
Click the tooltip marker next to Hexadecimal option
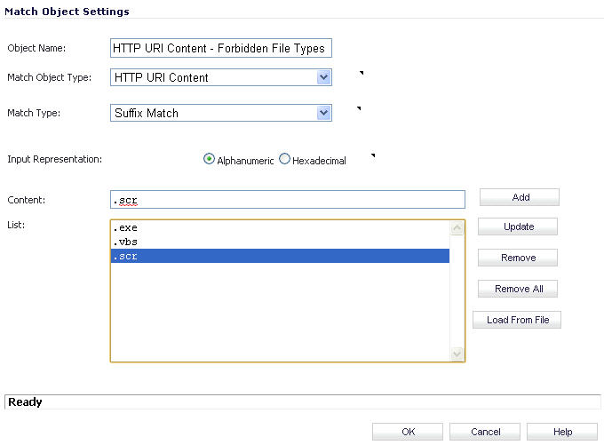(373, 155)
